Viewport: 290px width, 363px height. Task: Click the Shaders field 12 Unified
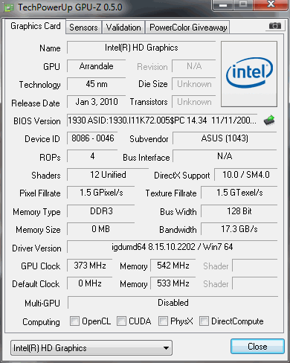click(108, 175)
